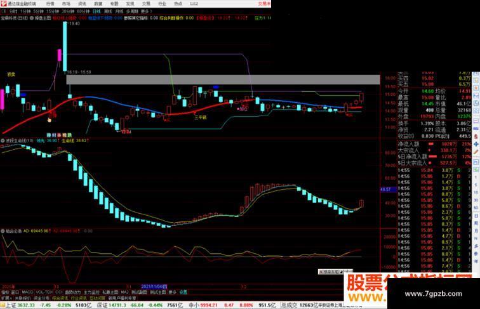Image resolution: width=480 pixels, height=309 pixels.
Task: Open the 设置 settings link in indicator bar
Action: click(183, 292)
